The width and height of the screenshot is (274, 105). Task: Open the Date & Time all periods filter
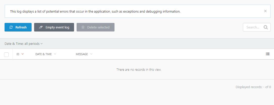[x=24, y=44]
